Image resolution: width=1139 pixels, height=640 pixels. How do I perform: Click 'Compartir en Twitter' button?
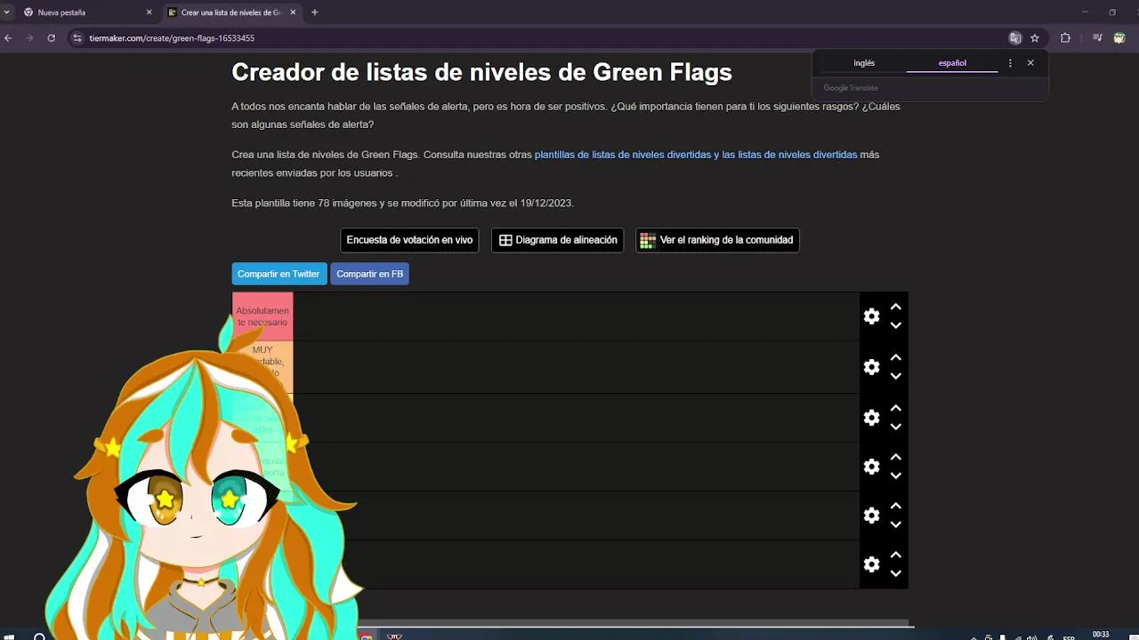click(279, 274)
